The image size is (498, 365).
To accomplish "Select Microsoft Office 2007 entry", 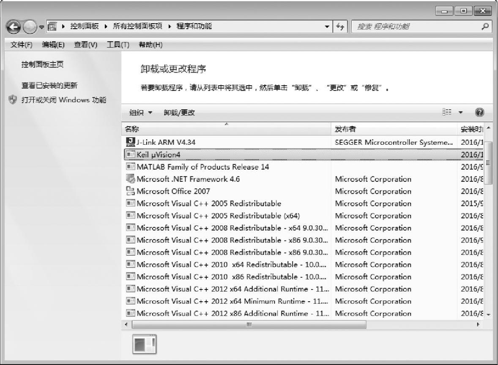I will click(x=173, y=191).
